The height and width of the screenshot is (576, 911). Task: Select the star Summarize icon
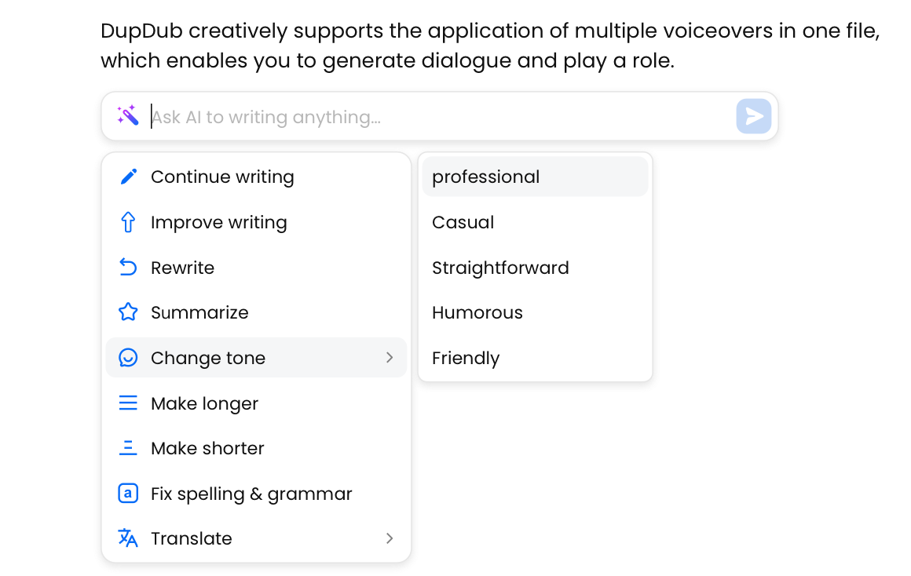[x=128, y=312]
